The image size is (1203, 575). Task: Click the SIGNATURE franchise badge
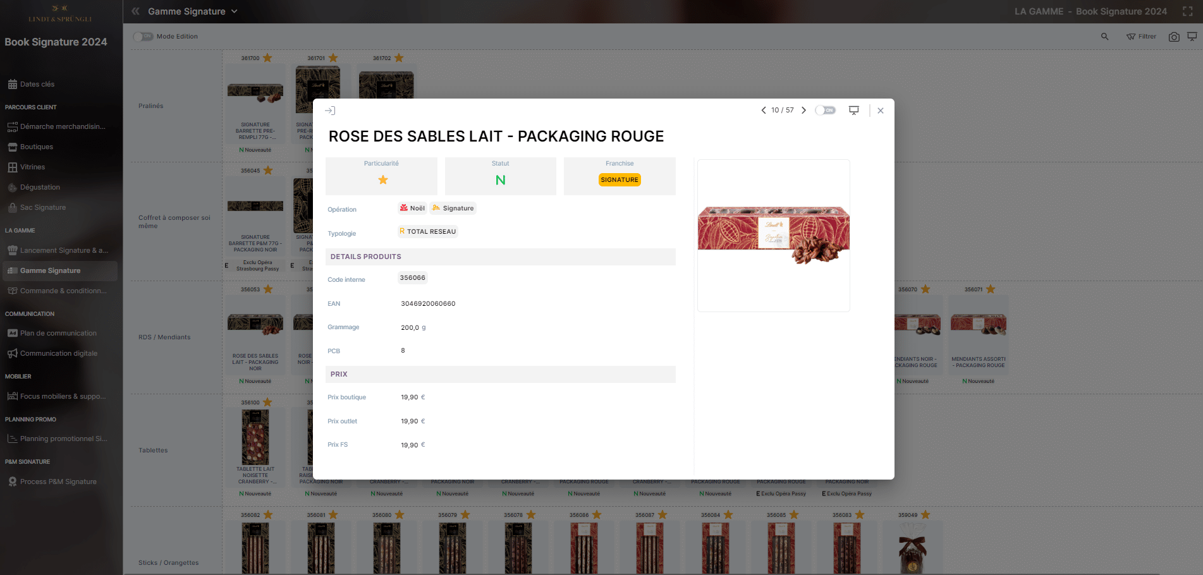click(x=620, y=180)
